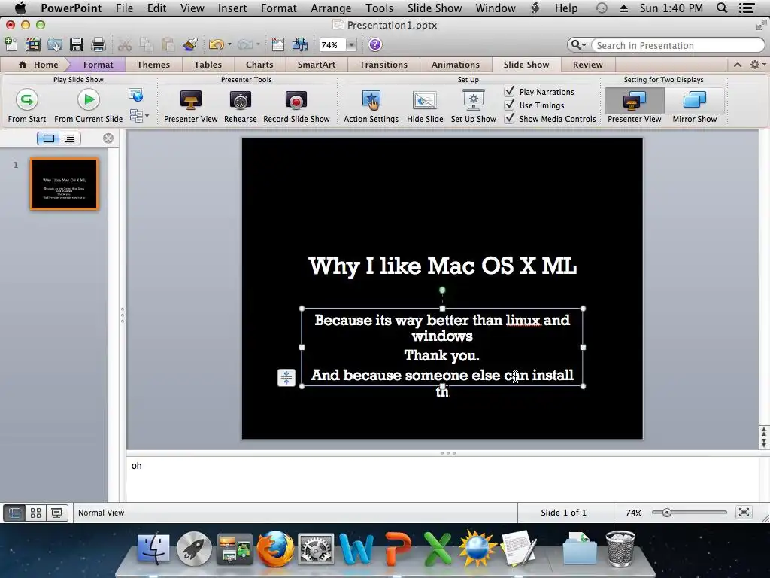This screenshot has width=770, height=578.
Task: Close the slides pane
Action: [108, 138]
